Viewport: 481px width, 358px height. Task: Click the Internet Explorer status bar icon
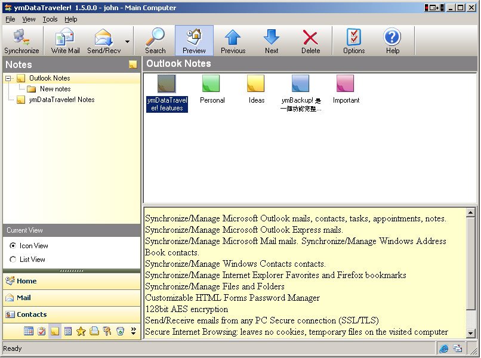click(x=443, y=348)
